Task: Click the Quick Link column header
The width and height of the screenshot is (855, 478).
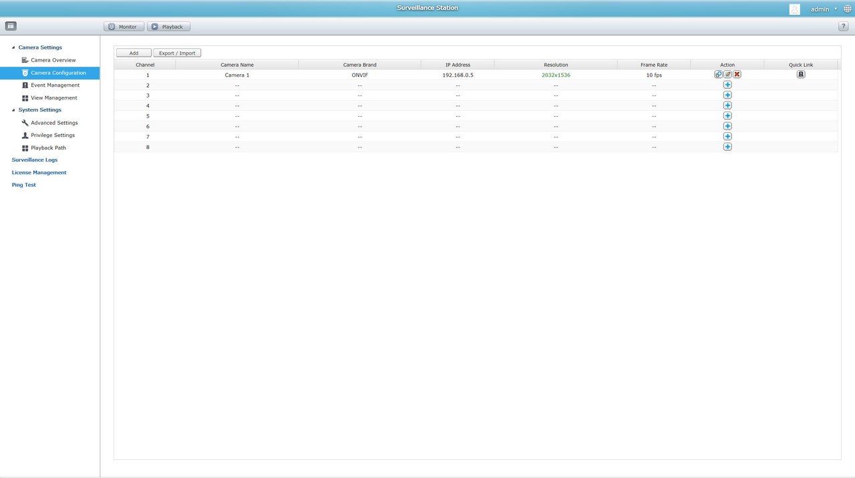Action: (x=801, y=65)
